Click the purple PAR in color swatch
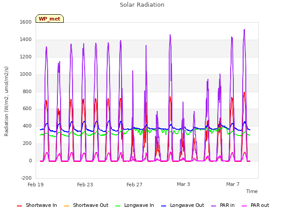This screenshot has height=214, width=285. (214, 206)
